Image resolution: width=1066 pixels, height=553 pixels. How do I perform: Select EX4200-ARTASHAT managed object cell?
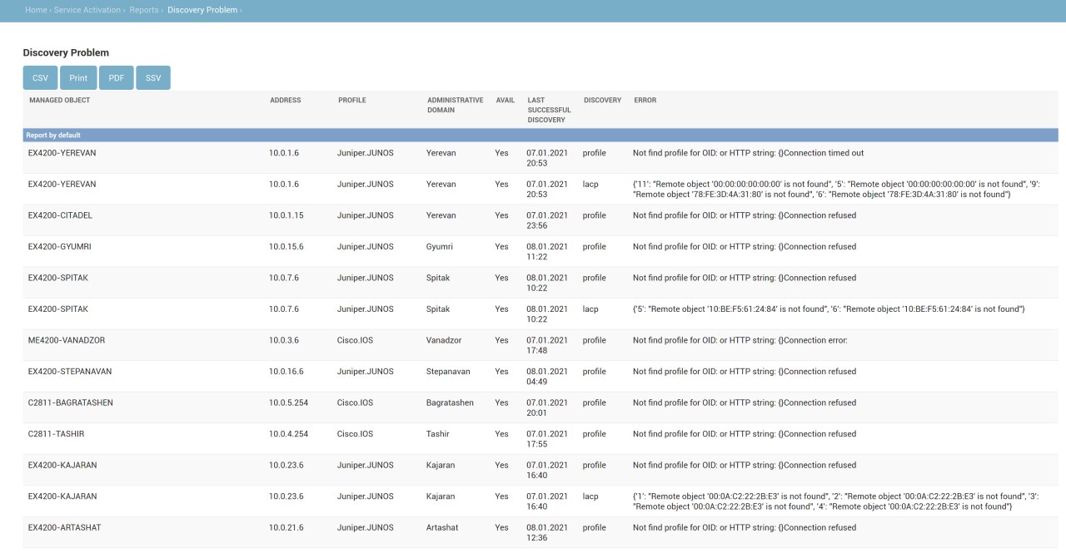pos(64,528)
